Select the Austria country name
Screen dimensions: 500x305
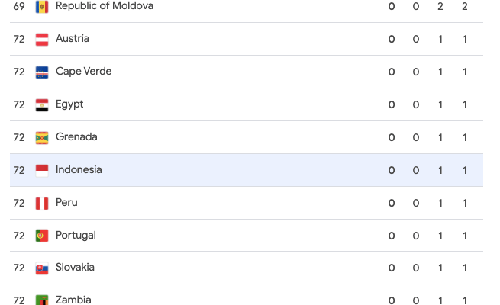click(73, 39)
